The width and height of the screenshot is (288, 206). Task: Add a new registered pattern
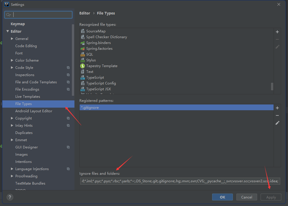[277, 108]
